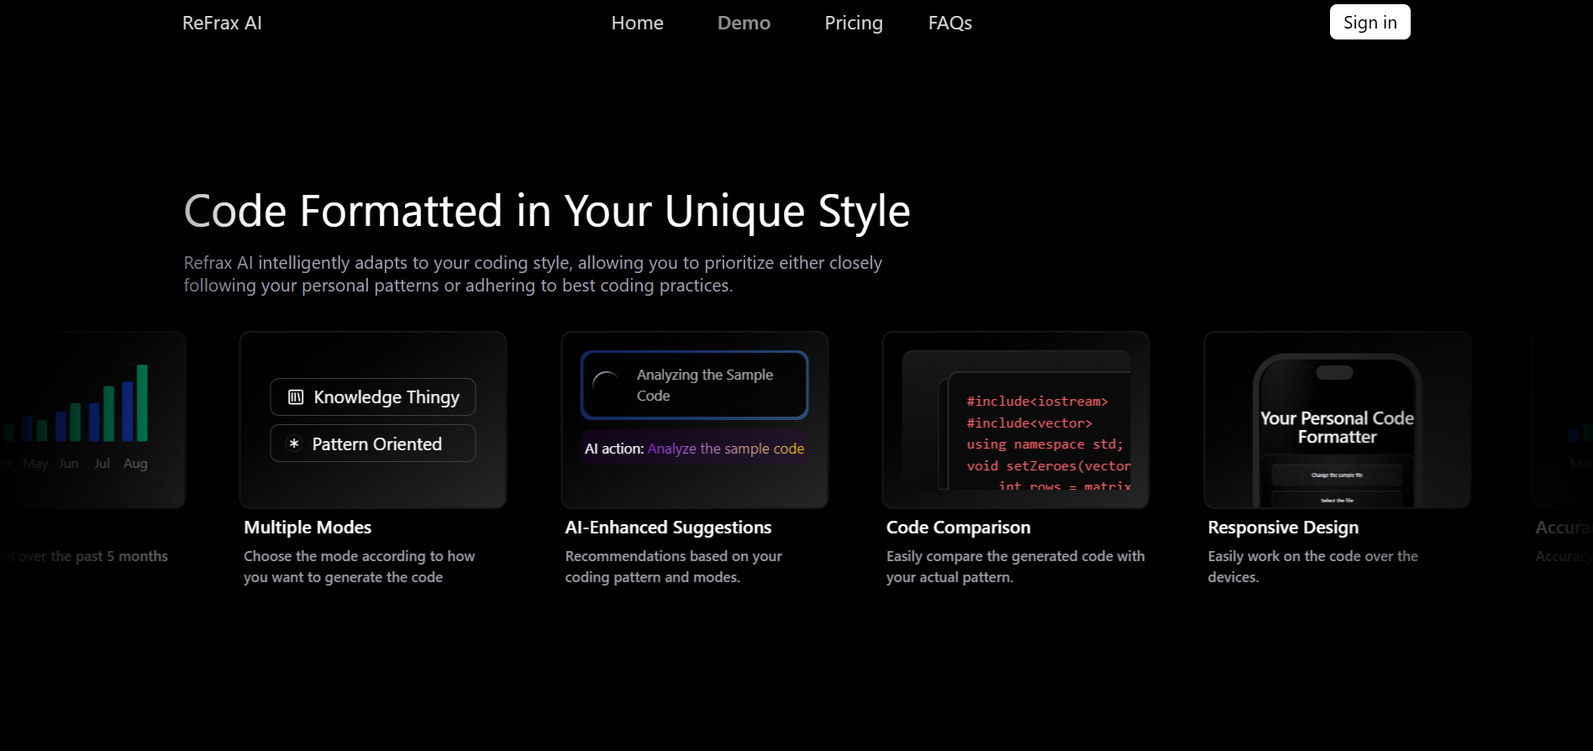
Task: Click the ReFrax AI logo text
Action: click(x=222, y=23)
